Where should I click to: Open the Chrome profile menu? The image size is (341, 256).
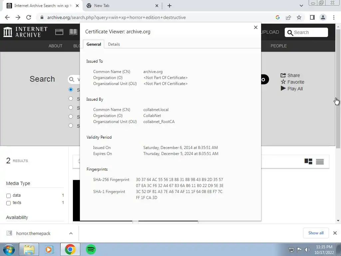tap(323, 17)
